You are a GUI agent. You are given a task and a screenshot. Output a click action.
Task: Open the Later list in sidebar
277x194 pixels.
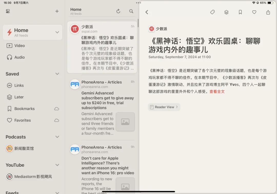[x=33, y=97]
